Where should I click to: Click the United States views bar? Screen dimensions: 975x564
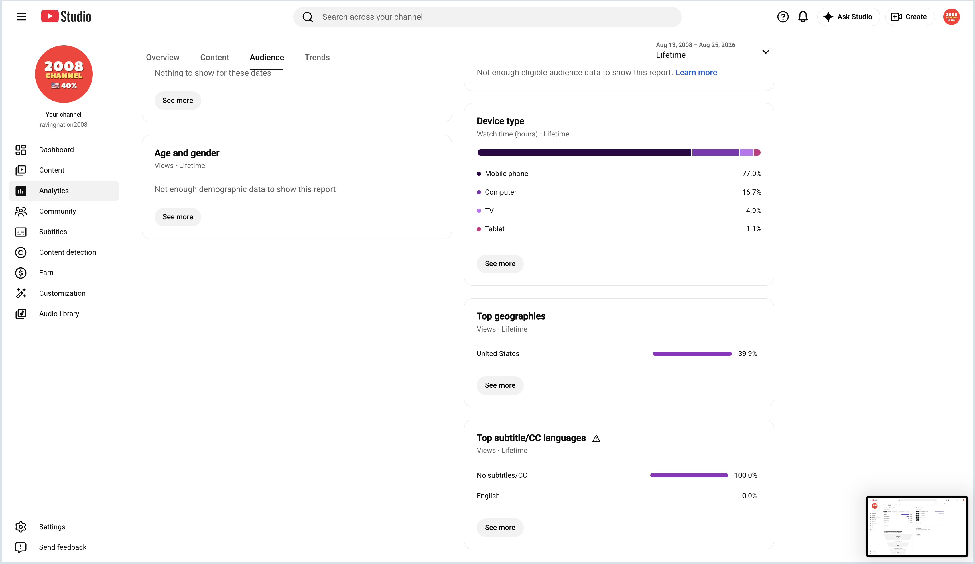tap(692, 354)
